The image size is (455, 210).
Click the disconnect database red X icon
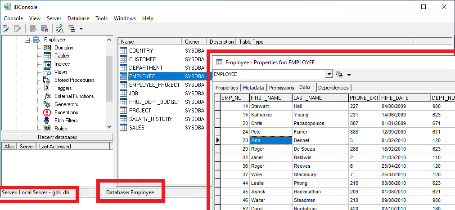pos(44,28)
